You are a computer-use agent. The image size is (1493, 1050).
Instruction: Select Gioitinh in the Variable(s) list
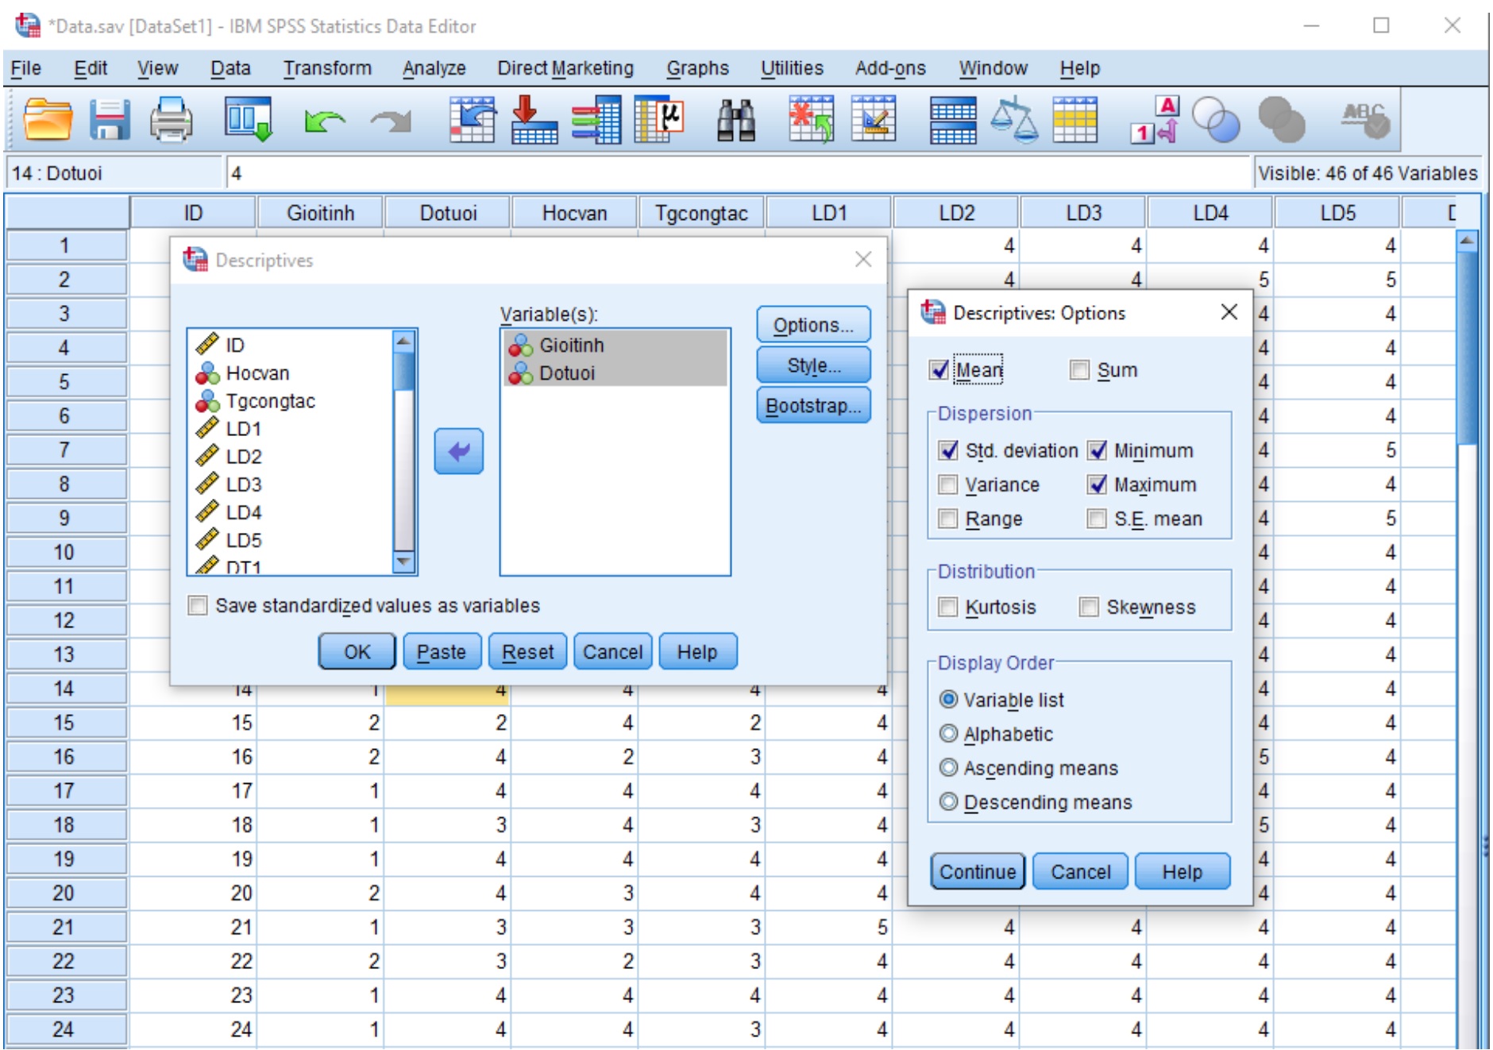pyautogui.click(x=615, y=345)
